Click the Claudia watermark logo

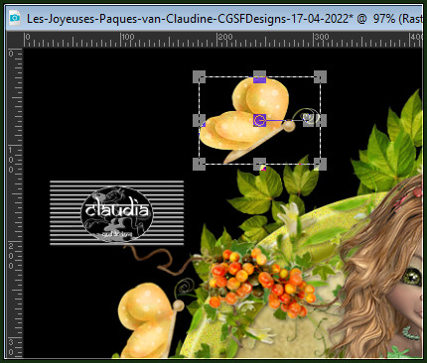click(x=117, y=213)
